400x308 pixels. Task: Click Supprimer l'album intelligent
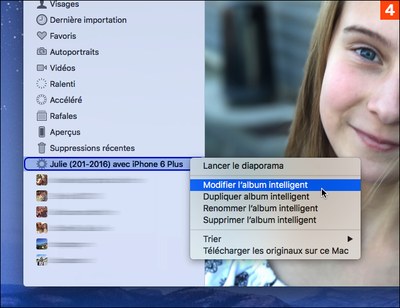tap(260, 220)
